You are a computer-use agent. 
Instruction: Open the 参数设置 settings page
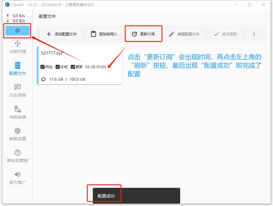pos(17,134)
